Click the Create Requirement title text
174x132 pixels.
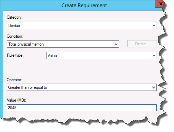click(84, 6)
